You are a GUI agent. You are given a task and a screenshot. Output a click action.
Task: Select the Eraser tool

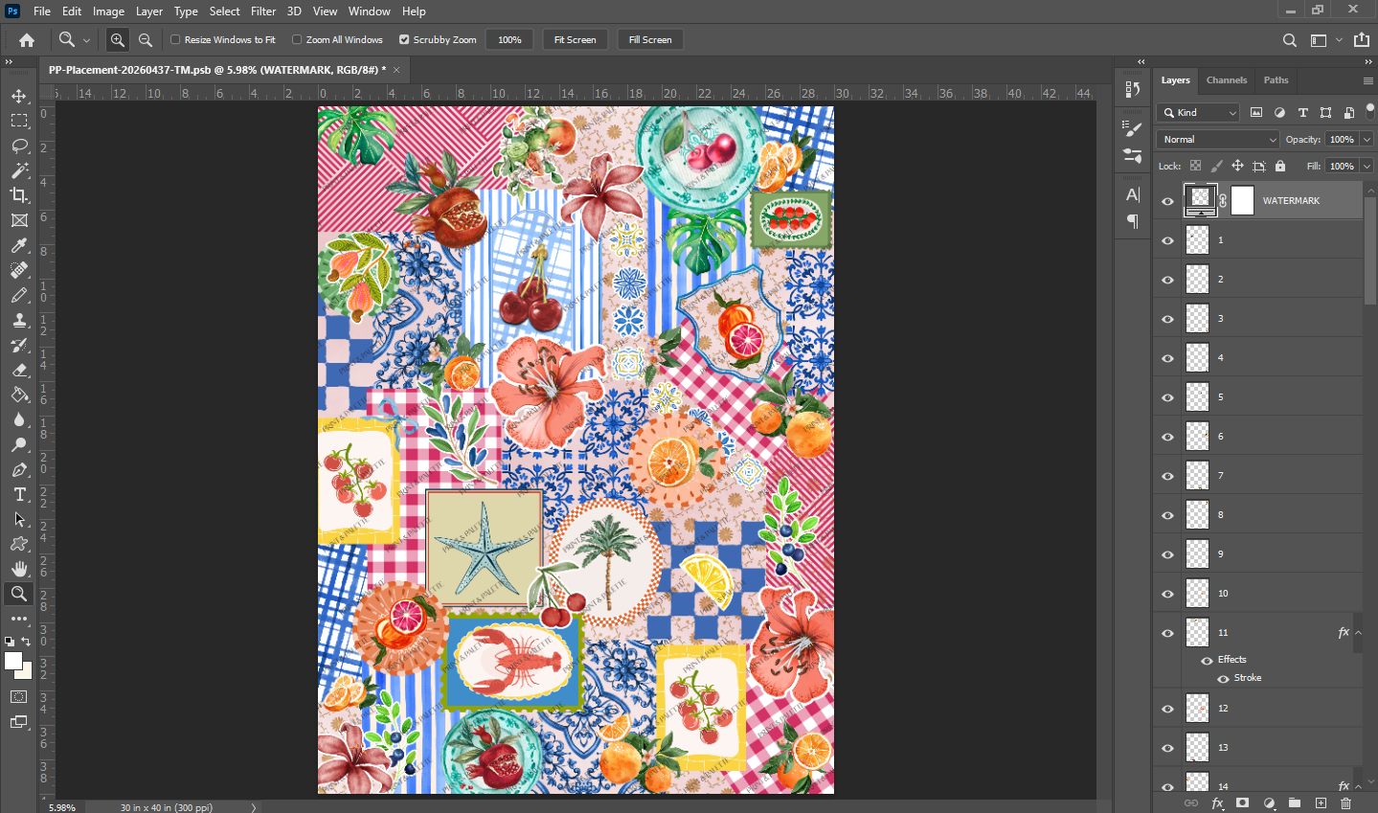(x=19, y=370)
